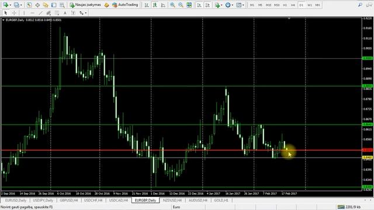
Task: Toggle the Terminal panel icon
Action: point(54,5)
